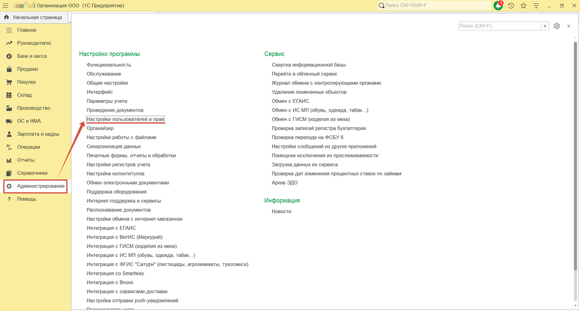Open Интерфейс settings link
The width and height of the screenshot is (580, 311).
click(x=100, y=92)
